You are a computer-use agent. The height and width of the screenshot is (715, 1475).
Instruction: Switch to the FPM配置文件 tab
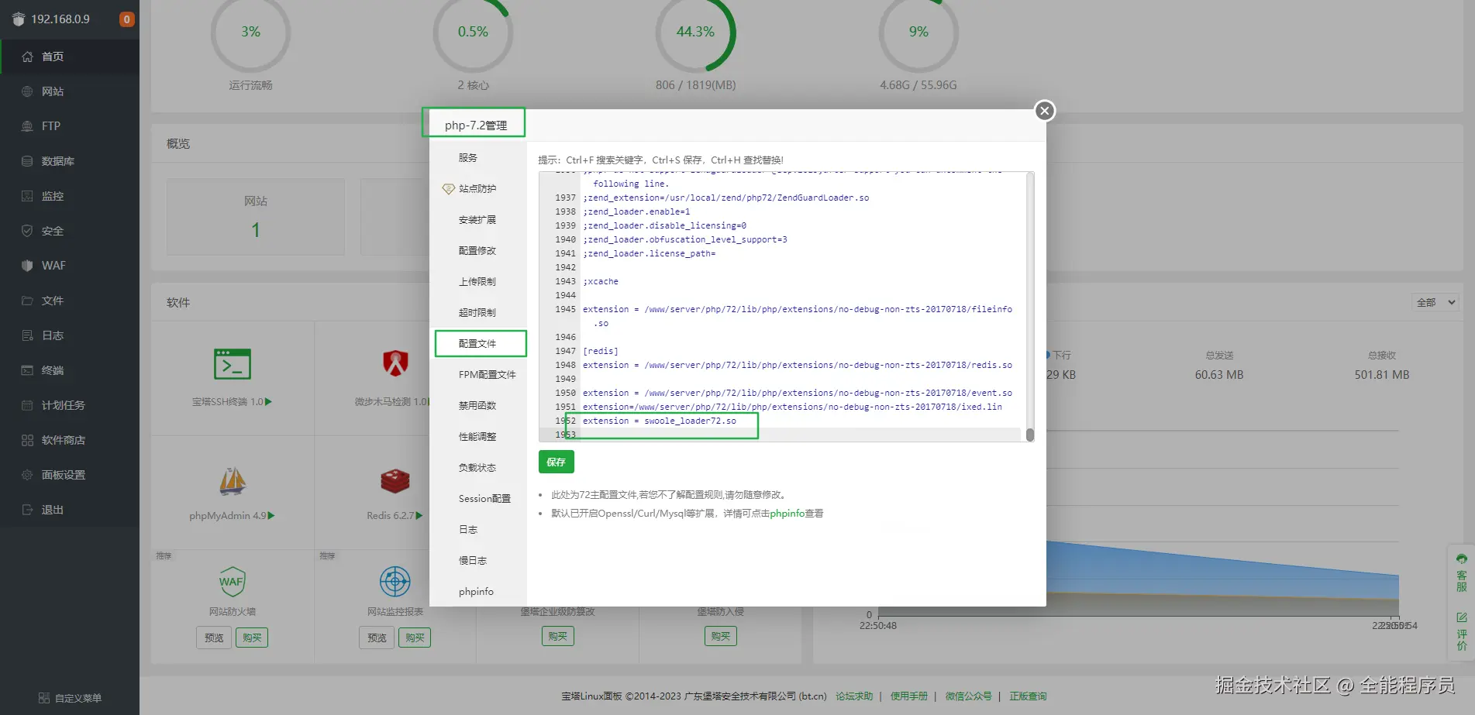pos(478,375)
